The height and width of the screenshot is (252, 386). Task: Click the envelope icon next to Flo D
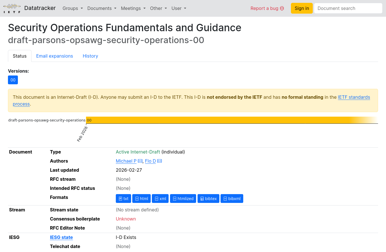(x=160, y=161)
